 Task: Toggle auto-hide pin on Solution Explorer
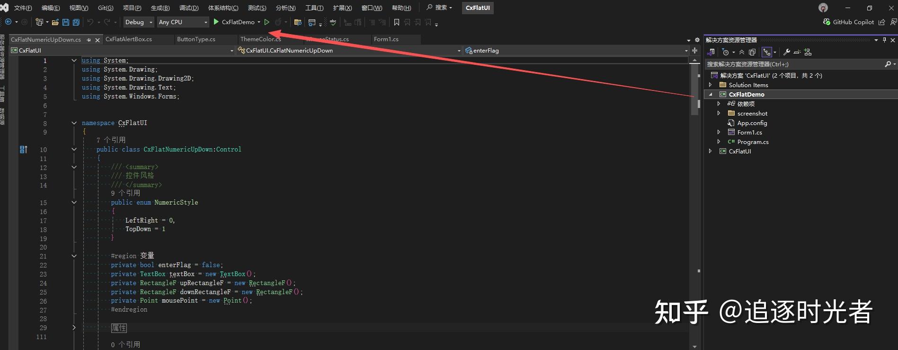[x=884, y=40]
